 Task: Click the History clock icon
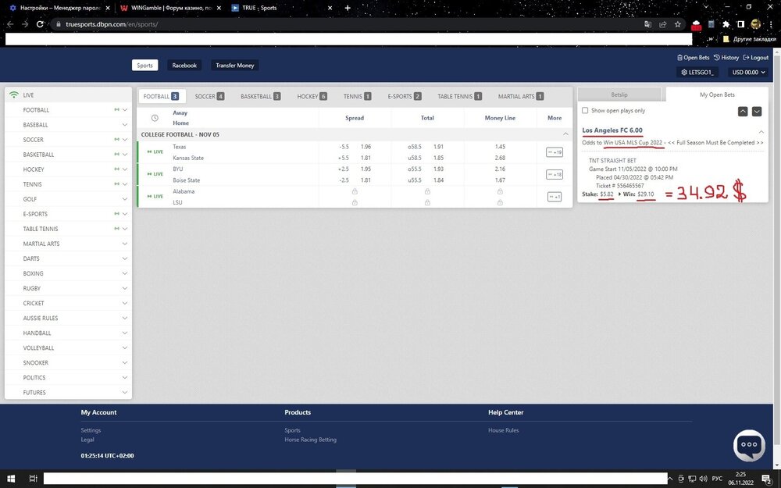tap(717, 58)
